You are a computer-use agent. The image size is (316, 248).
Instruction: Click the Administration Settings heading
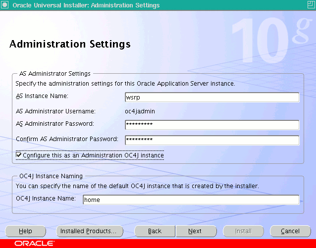click(70, 44)
